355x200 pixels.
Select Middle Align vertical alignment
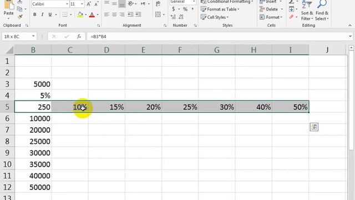114,3
